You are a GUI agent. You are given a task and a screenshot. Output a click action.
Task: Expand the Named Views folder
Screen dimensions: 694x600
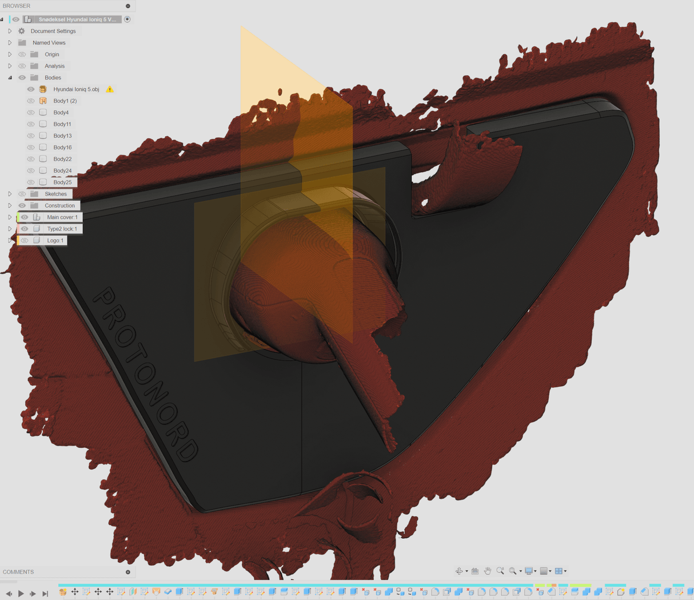pos(10,43)
